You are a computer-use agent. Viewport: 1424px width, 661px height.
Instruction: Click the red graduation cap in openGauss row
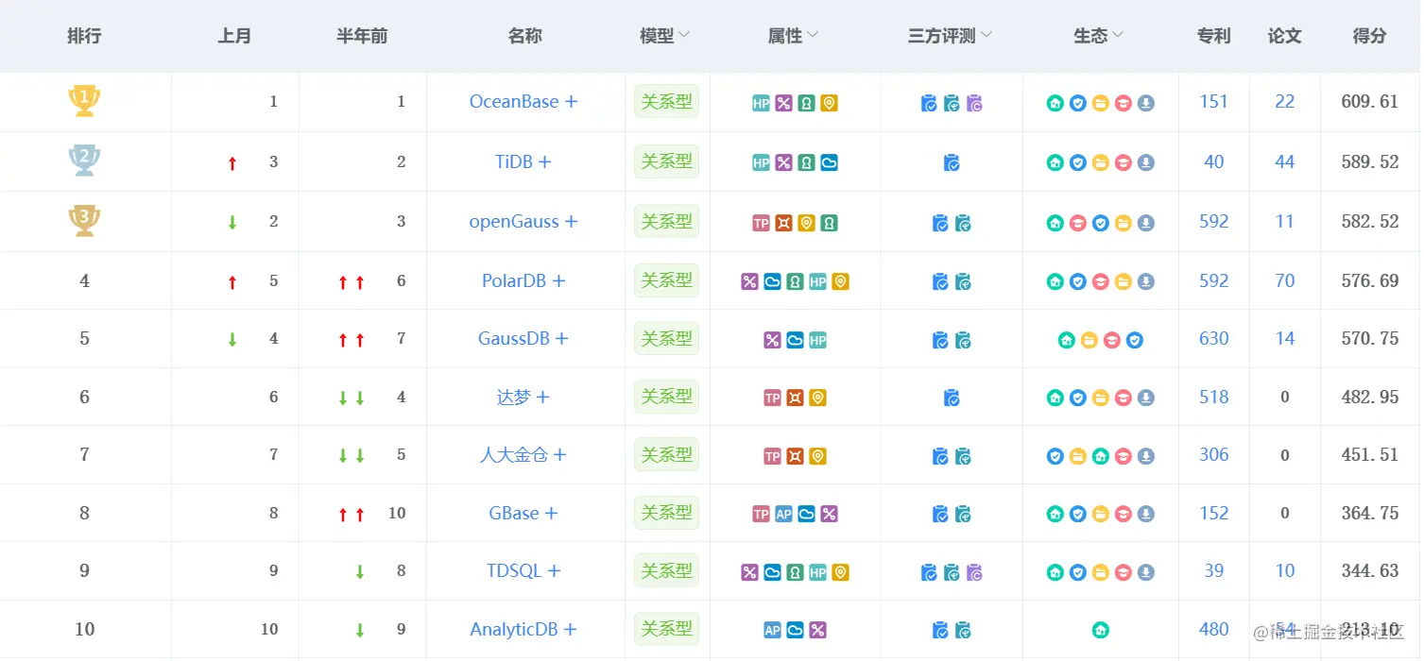[1077, 224]
